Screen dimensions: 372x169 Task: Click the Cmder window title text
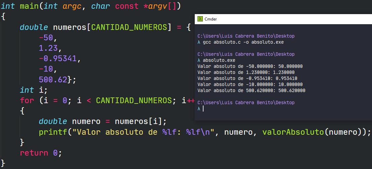point(211,19)
